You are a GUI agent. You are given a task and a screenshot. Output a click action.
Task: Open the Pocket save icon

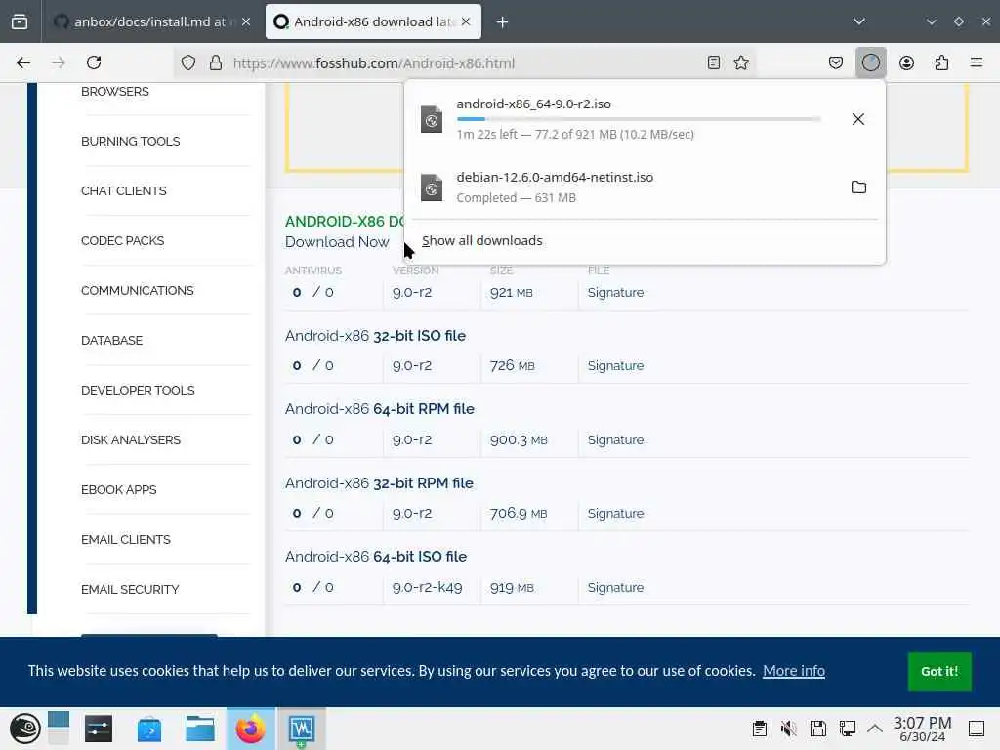836,62
